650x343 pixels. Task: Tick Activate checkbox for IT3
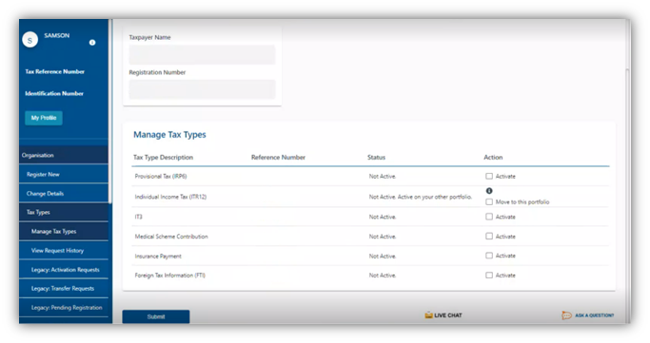(489, 217)
